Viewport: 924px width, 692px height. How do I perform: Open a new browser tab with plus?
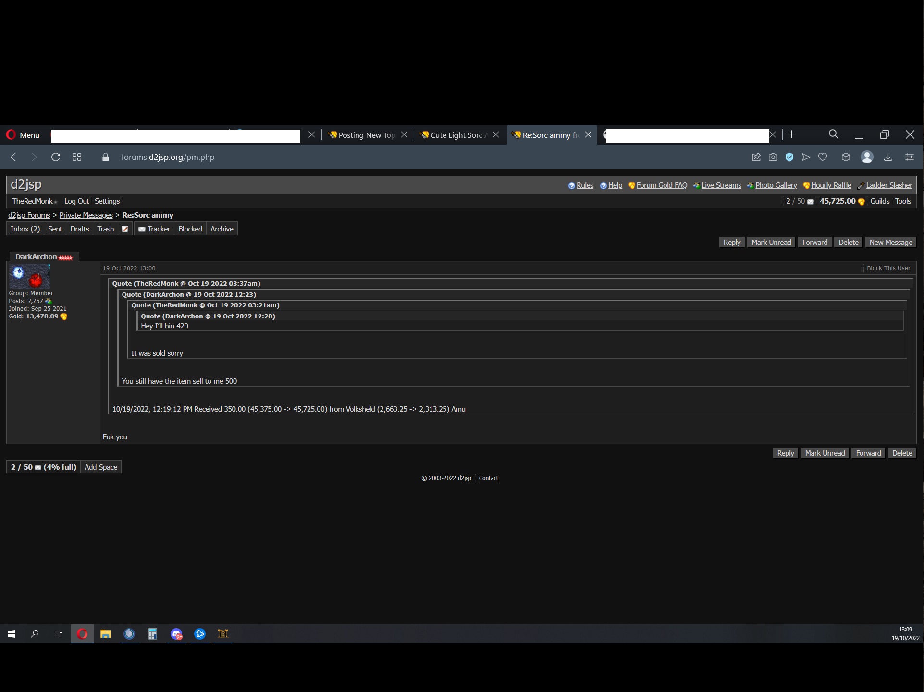(x=792, y=134)
